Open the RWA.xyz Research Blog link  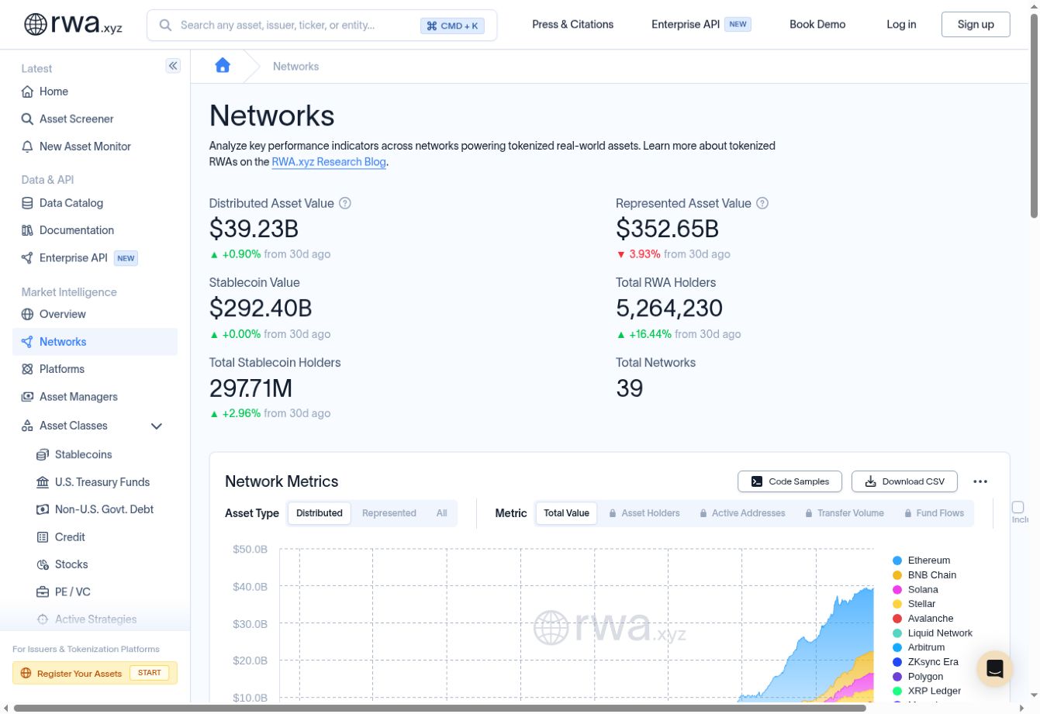(x=329, y=162)
